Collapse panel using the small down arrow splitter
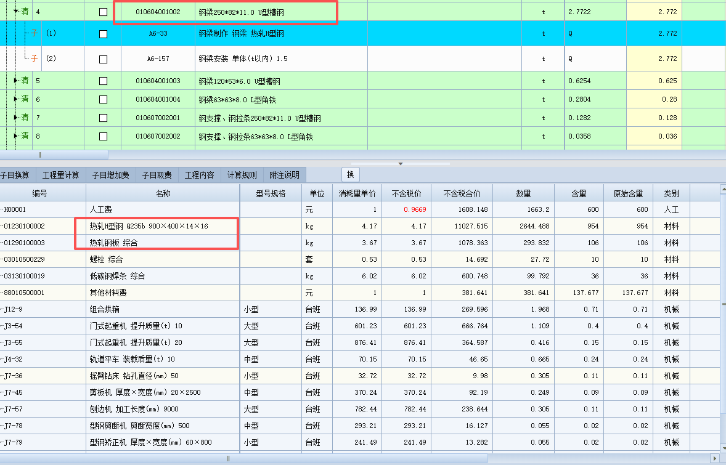Image resolution: width=726 pixels, height=465 pixels. [x=401, y=164]
